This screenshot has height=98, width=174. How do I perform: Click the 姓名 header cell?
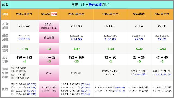point(5,5)
